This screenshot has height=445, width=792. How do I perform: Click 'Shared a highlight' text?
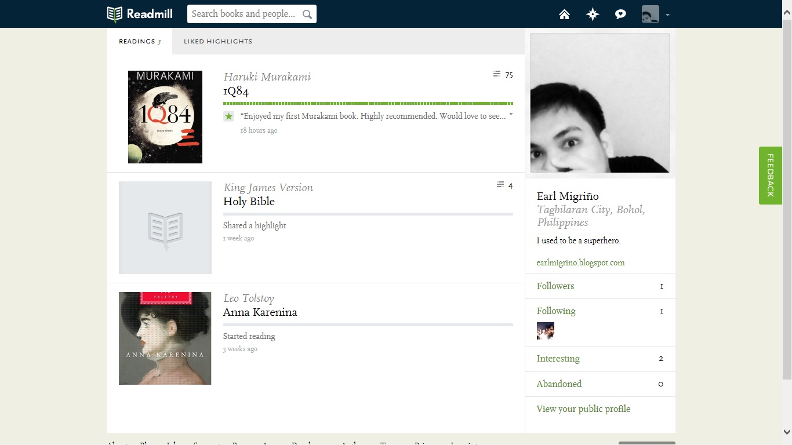coord(255,225)
